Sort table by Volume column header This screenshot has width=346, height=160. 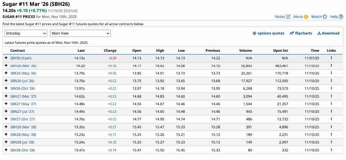245,50
